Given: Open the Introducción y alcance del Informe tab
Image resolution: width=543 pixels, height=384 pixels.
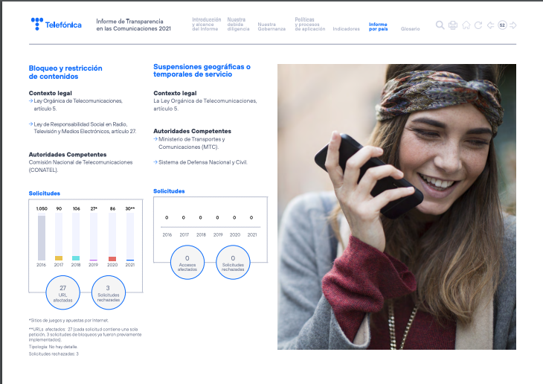Looking at the screenshot, I should [207, 24].
